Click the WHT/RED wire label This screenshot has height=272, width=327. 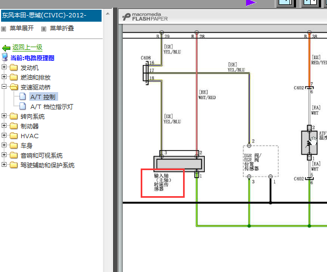tap(207, 98)
